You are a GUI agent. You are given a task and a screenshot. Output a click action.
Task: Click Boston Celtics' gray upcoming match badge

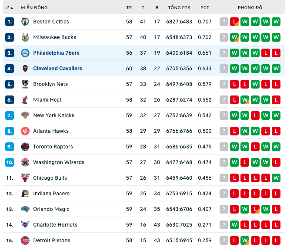(224, 22)
